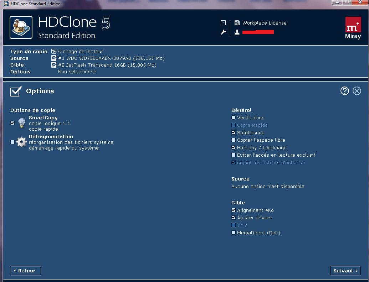Disable the SmartCopy checkbox
This screenshot has width=369, height=282.
coord(12,123)
